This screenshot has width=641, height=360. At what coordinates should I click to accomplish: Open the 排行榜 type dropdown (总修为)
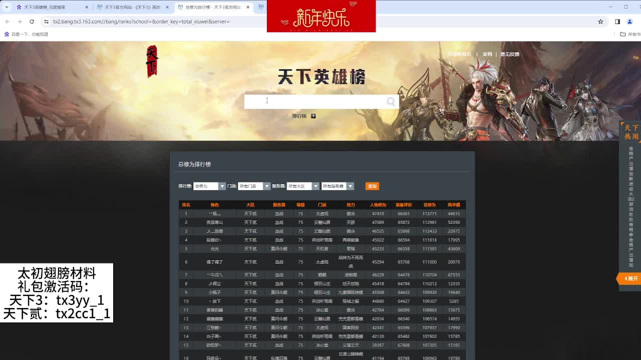pos(209,186)
